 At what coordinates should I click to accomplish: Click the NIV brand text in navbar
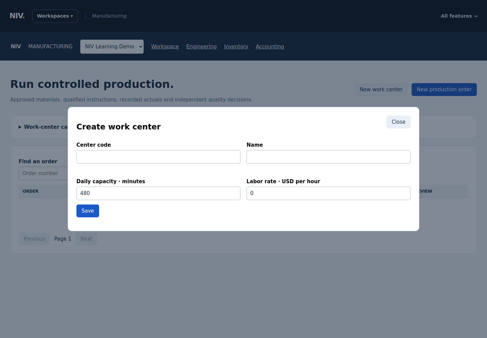click(16, 47)
